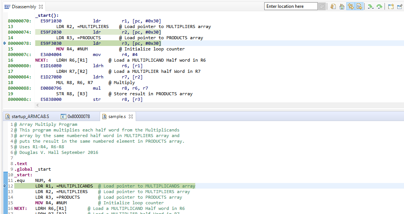404x214 pixels.
Task: Click the comment 'Initialize loop counter' in the Disassembly view
Action: point(154,49)
